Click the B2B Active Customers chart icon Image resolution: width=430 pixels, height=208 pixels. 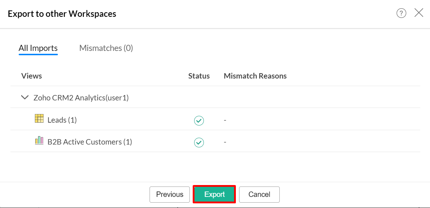pyautogui.click(x=39, y=141)
